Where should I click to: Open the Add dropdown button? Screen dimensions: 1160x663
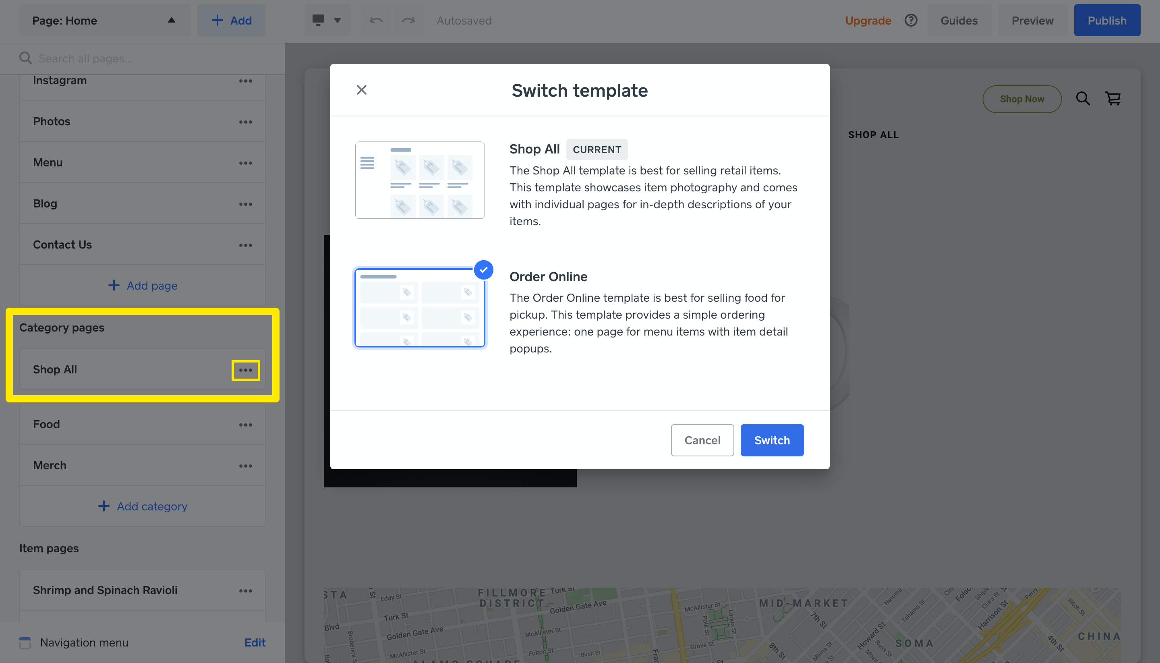[231, 20]
